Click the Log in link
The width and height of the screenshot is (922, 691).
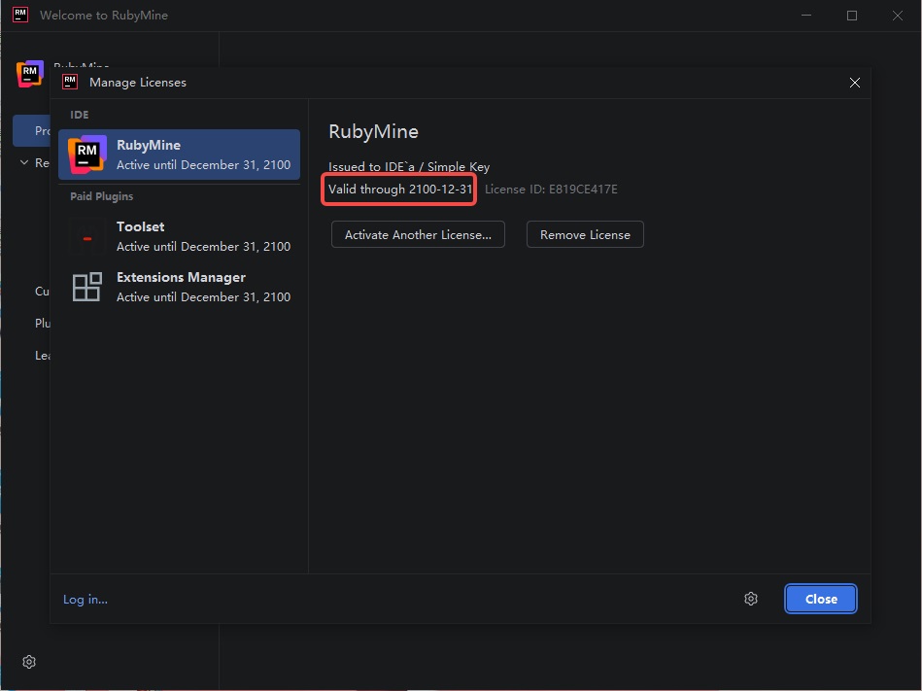point(85,600)
